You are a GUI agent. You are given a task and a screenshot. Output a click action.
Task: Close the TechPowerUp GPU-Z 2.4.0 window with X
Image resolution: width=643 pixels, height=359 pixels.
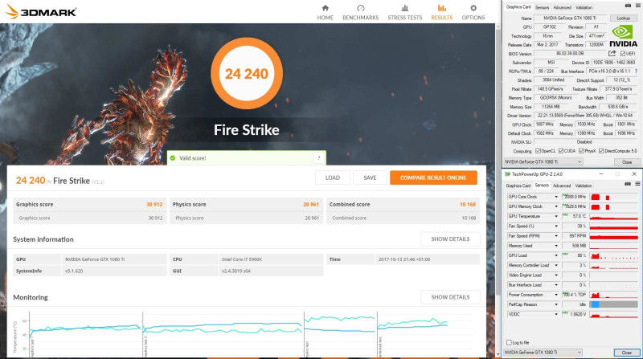pyautogui.click(x=634, y=174)
